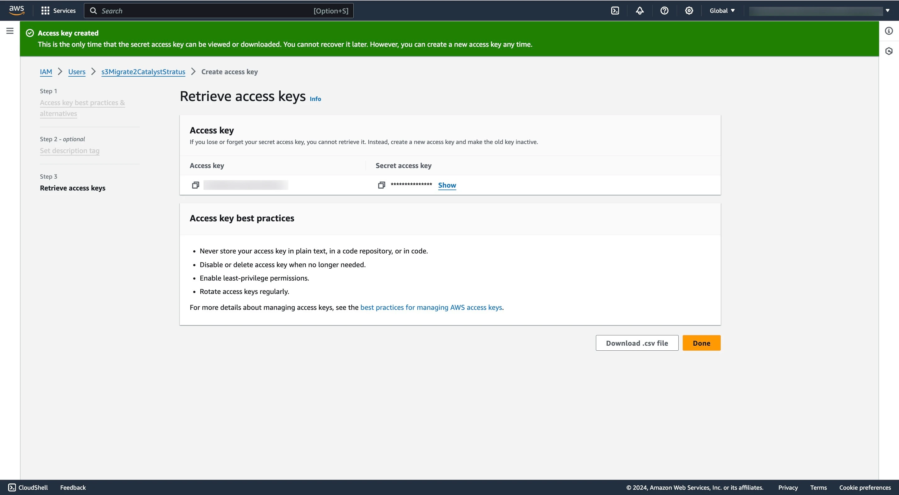Open the help question mark icon

click(664, 11)
